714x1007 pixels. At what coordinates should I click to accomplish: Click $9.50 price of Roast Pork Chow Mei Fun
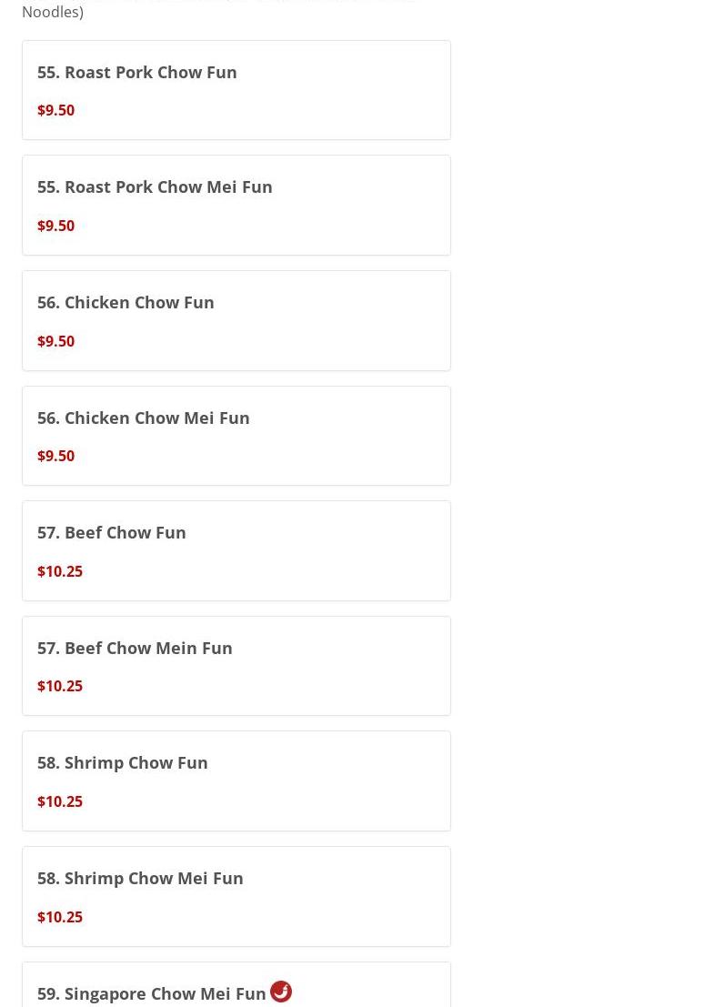(x=55, y=226)
